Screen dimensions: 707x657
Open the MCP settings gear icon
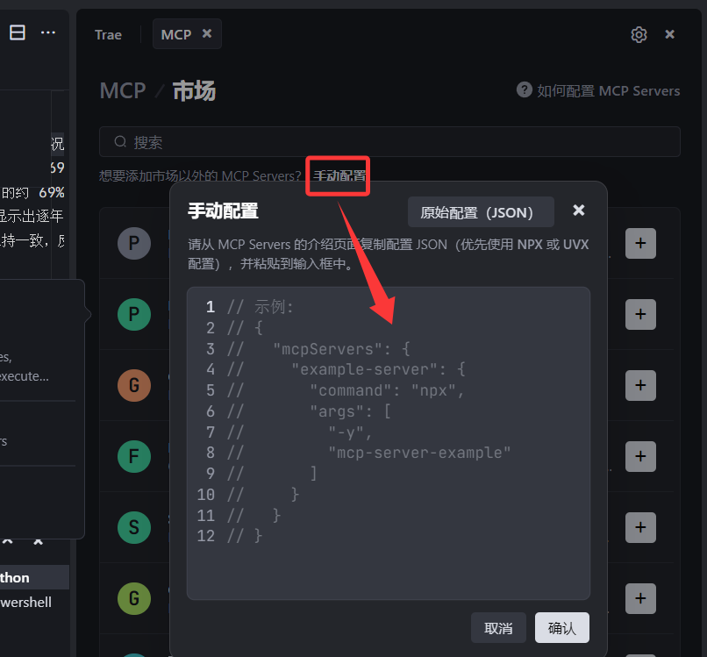coord(639,34)
